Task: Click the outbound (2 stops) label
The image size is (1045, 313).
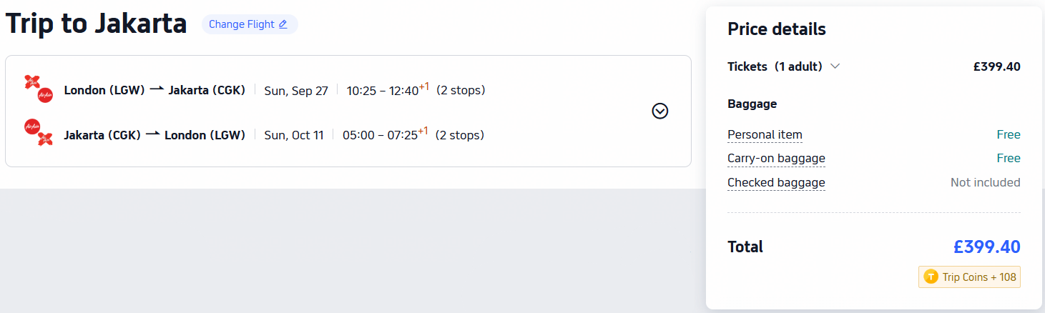Action: coord(461,90)
